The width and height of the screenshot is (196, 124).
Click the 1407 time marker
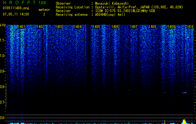[x=134, y=27]
